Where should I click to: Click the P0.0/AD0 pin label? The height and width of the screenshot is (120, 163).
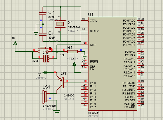129,21
